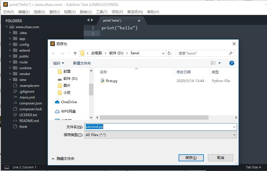
Task: Click the LICENSE.txt file icon
Action: click(x=15, y=115)
